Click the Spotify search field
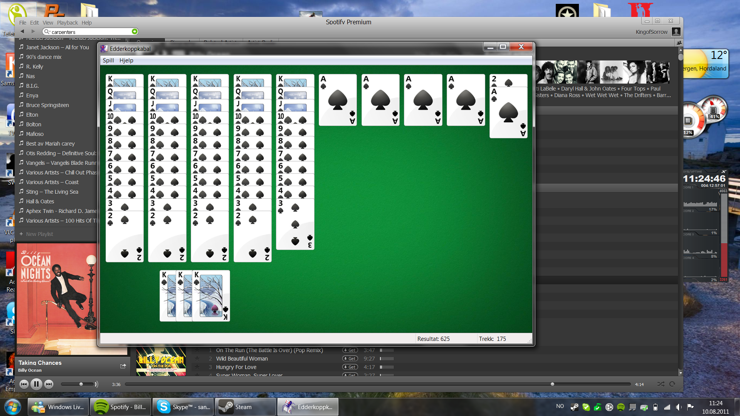Image resolution: width=740 pixels, height=416 pixels. point(91,32)
